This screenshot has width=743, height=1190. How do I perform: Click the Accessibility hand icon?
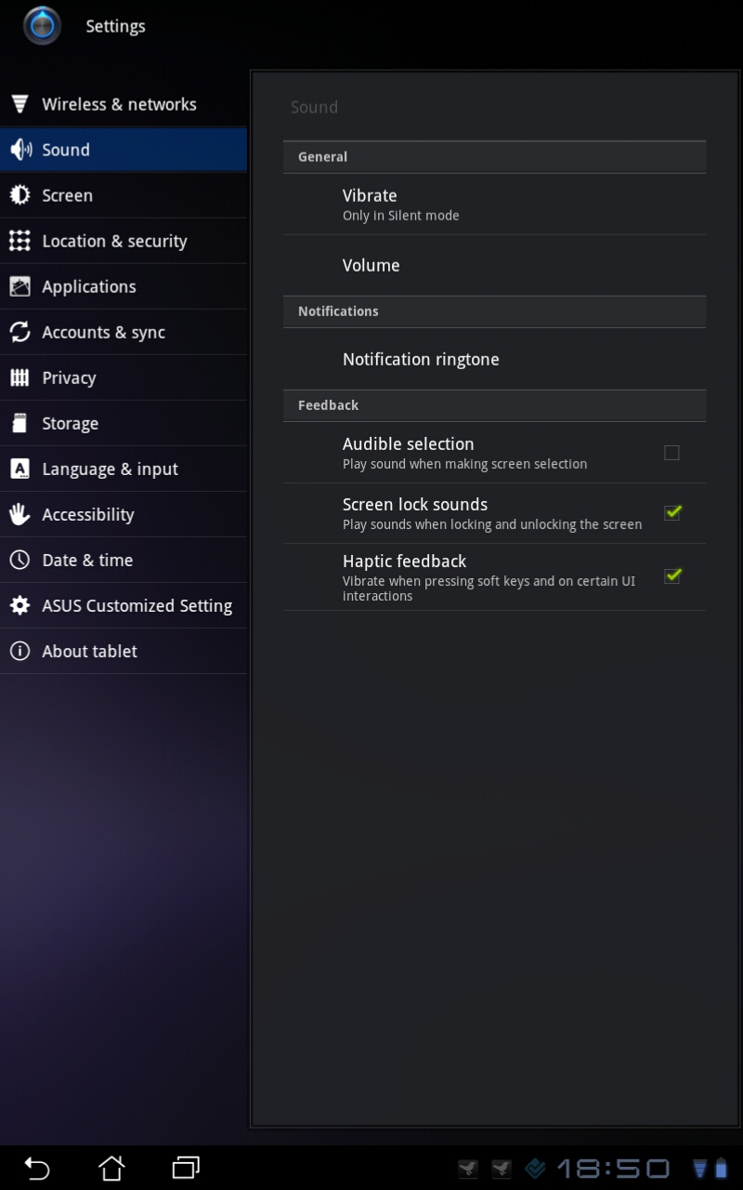click(x=20, y=514)
